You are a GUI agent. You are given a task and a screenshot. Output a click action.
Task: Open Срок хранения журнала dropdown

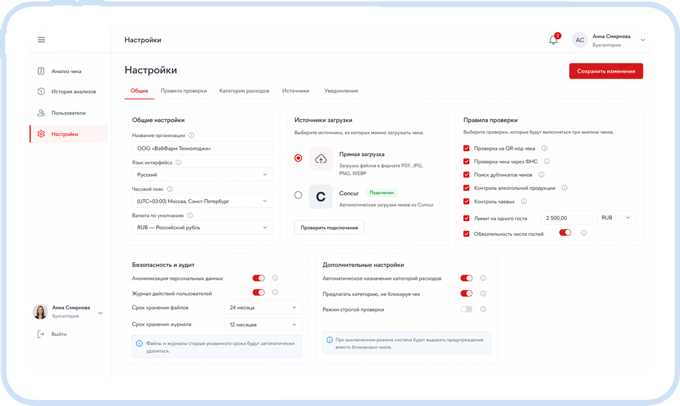263,324
